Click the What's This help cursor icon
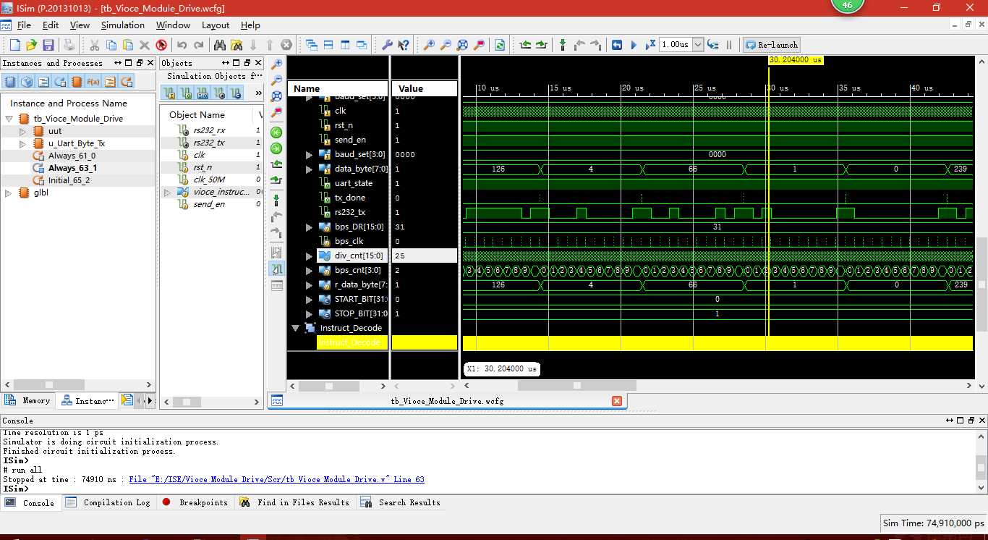Image resolution: width=988 pixels, height=540 pixels. coord(404,45)
